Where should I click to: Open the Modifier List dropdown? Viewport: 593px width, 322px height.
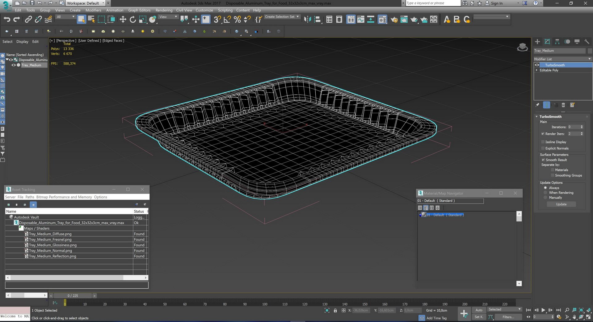tap(562, 59)
